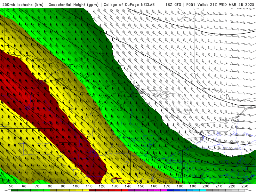Click the '250mb Isotachs (kts)' title text
The width and height of the screenshot is (256, 192).
pos(23,5)
